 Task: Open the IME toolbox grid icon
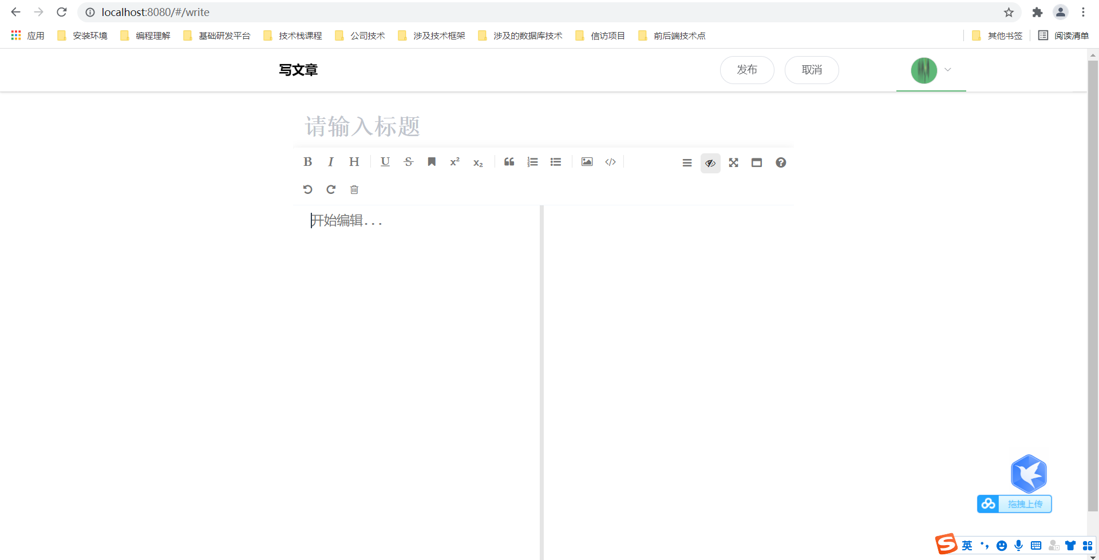click(x=1088, y=546)
